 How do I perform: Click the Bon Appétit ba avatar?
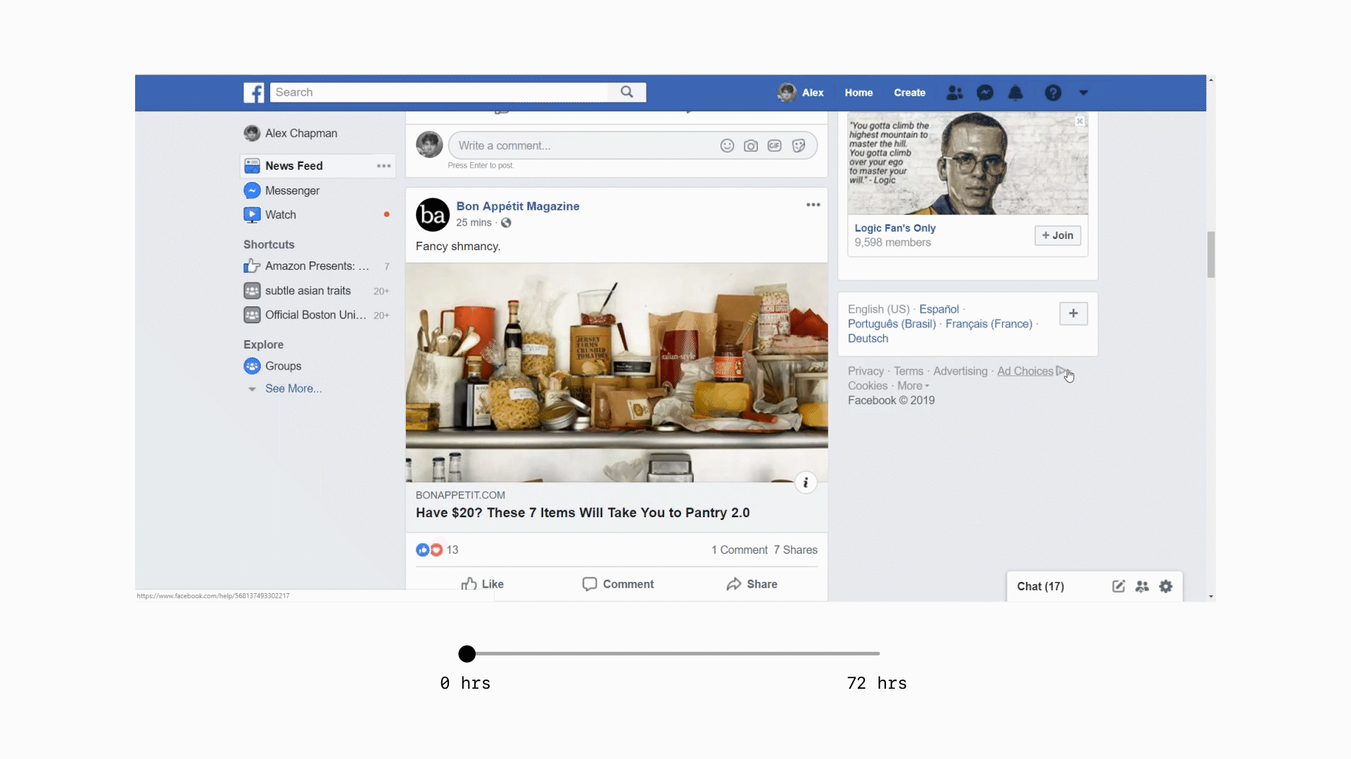pos(433,214)
